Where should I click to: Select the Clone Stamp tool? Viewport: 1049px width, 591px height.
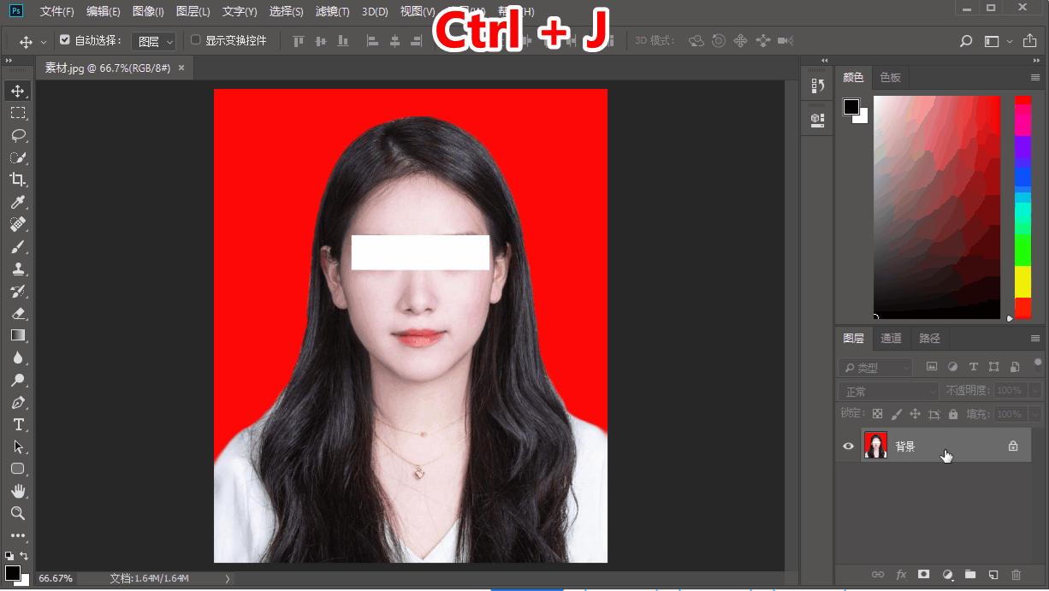17,269
